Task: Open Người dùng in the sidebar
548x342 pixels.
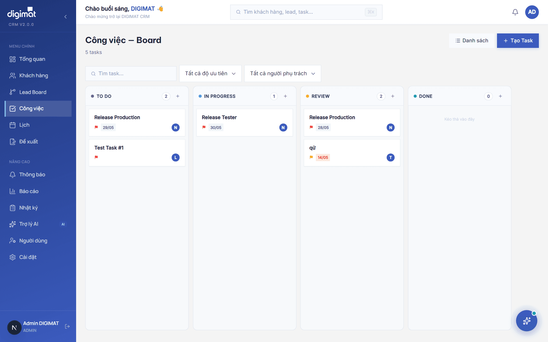Action: click(x=38, y=241)
